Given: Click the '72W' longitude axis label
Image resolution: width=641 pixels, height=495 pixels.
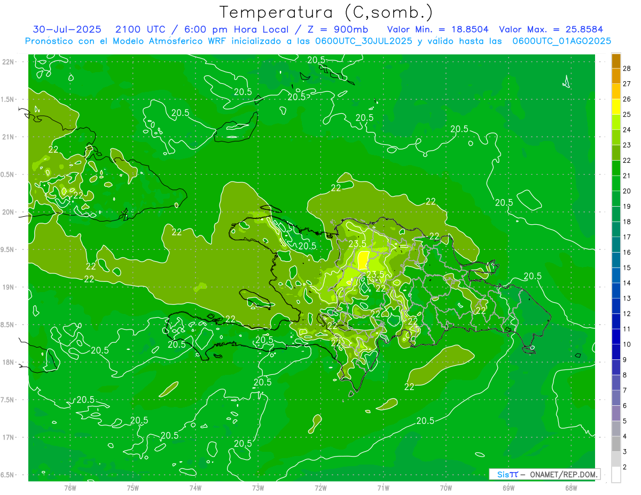Looking at the screenshot, I should coord(320,488).
